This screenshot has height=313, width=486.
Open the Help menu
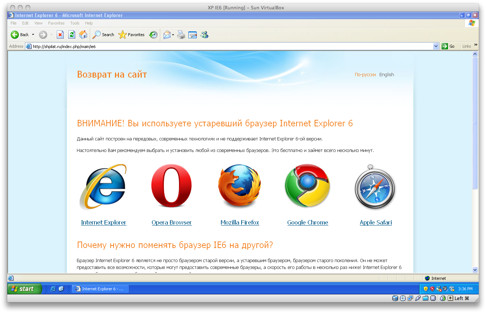click(89, 23)
